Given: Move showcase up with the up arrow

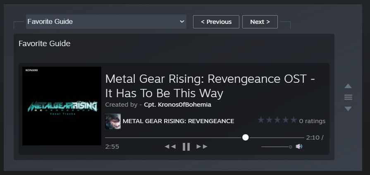Looking at the screenshot, I should (x=348, y=86).
